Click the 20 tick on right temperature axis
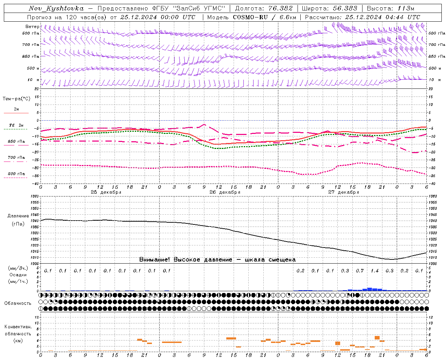 431,89
